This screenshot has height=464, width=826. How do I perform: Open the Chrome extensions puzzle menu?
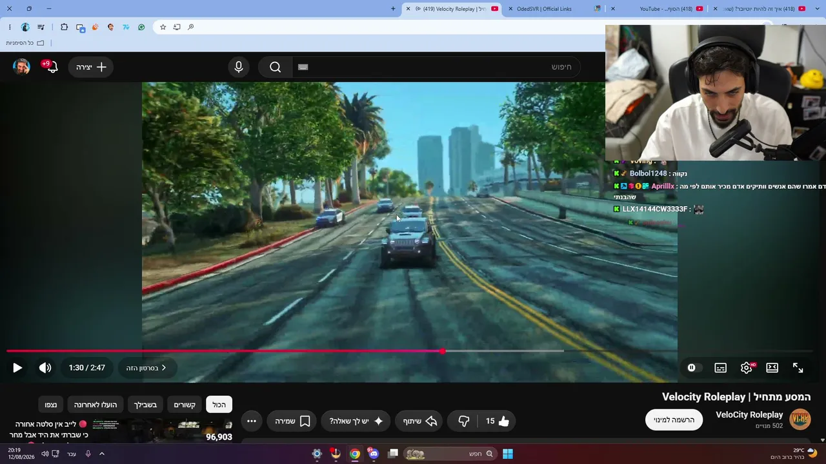point(64,27)
